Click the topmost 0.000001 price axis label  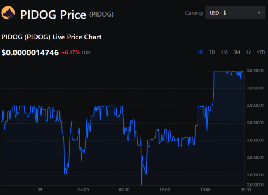(255, 71)
